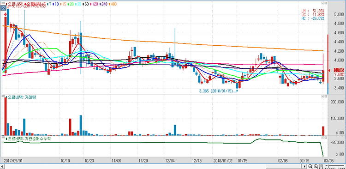Click the horizontal scrollbar right arrow
This screenshot has width=346, height=169.
[305, 166]
